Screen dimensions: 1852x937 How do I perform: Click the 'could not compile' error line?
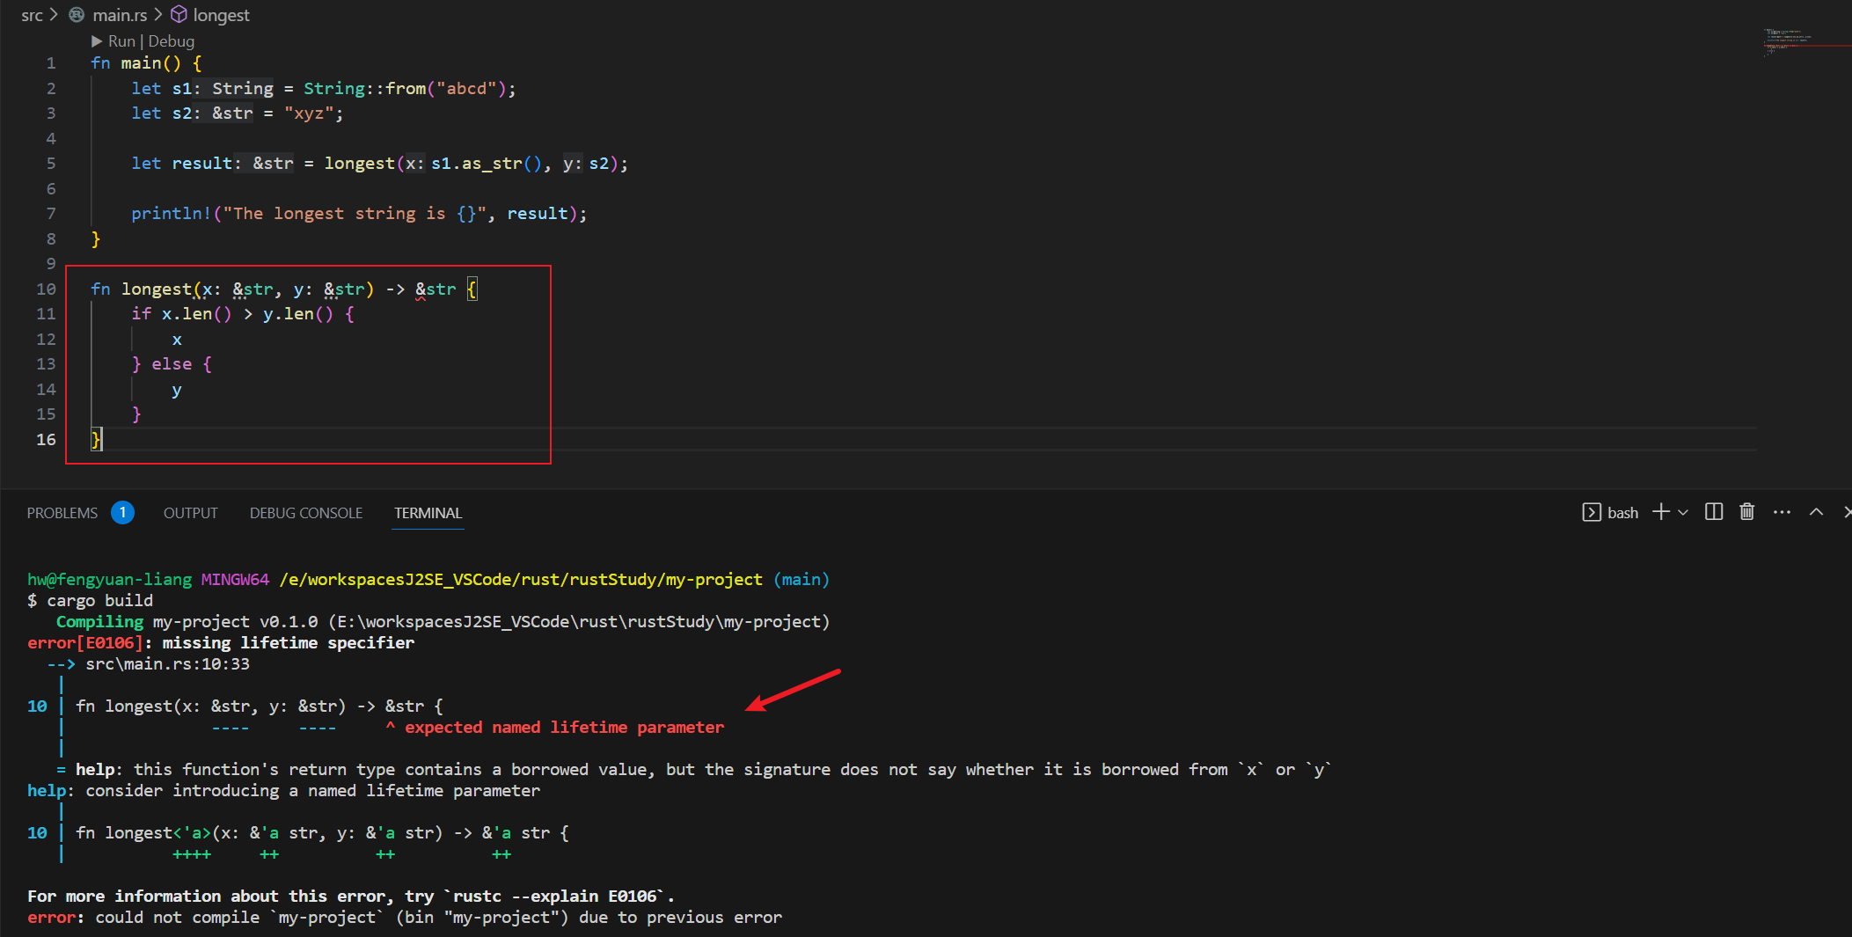(405, 918)
